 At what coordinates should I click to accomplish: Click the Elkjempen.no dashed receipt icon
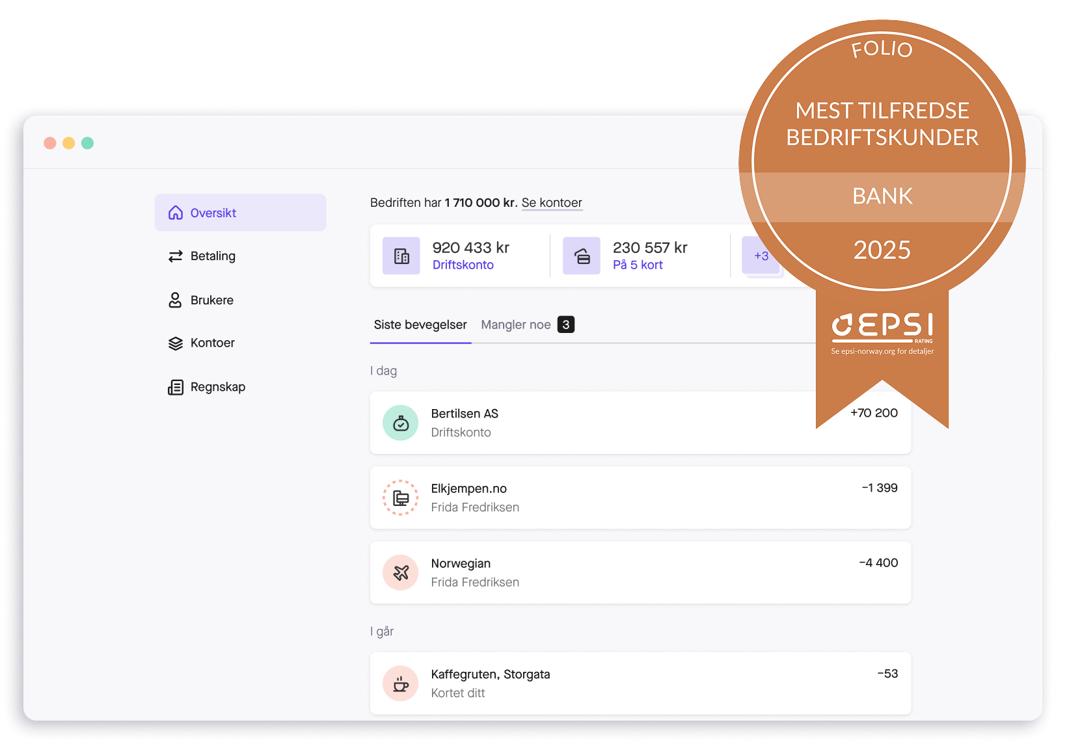[x=401, y=498]
